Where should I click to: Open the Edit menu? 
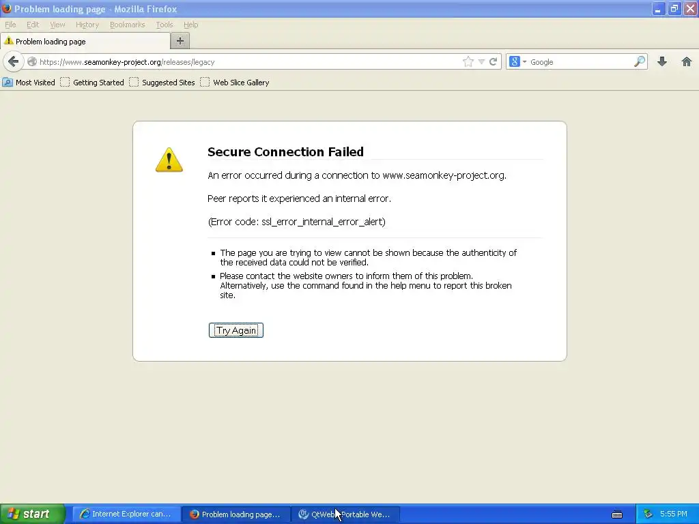(33, 25)
